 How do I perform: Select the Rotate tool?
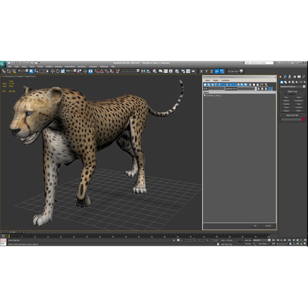click(x=58, y=71)
